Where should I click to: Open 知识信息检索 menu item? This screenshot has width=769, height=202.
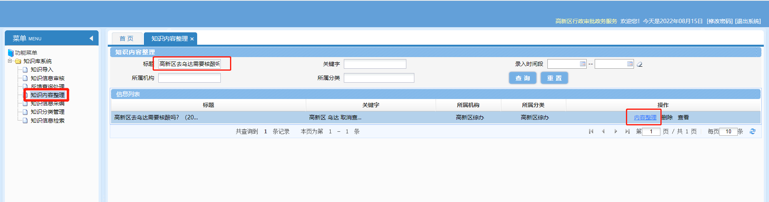(x=48, y=121)
